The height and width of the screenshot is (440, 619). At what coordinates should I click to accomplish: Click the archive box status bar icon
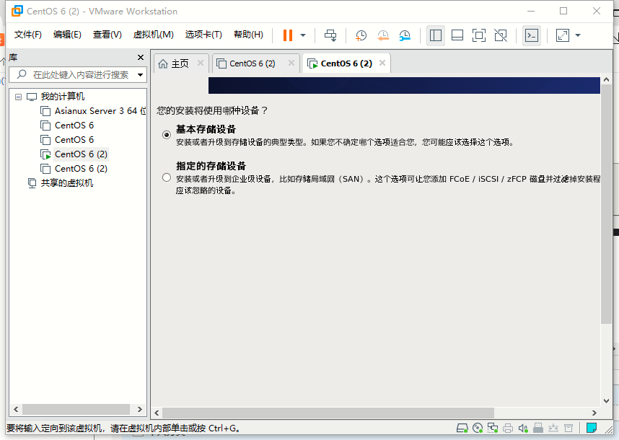pyautogui.click(x=568, y=428)
